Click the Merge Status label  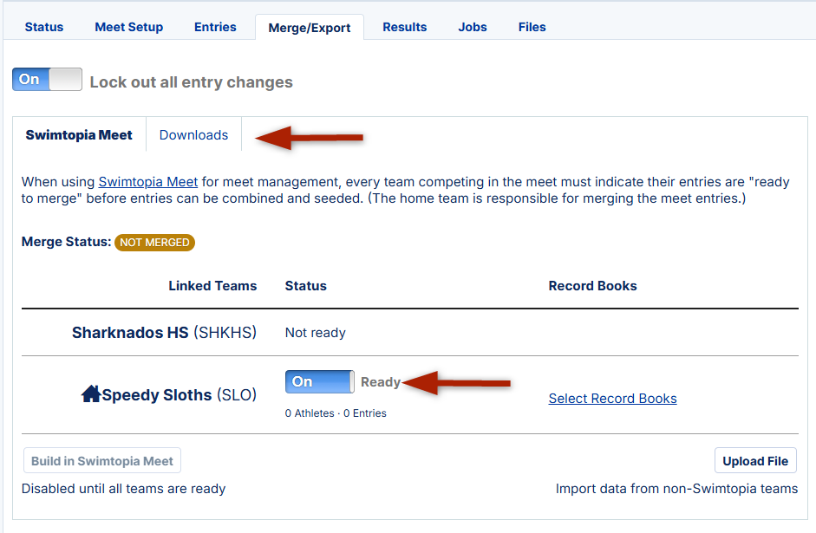(66, 242)
